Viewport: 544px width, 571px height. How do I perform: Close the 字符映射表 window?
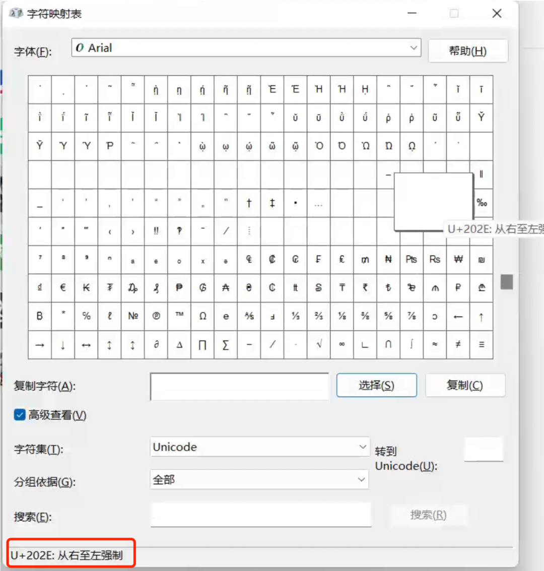[497, 14]
